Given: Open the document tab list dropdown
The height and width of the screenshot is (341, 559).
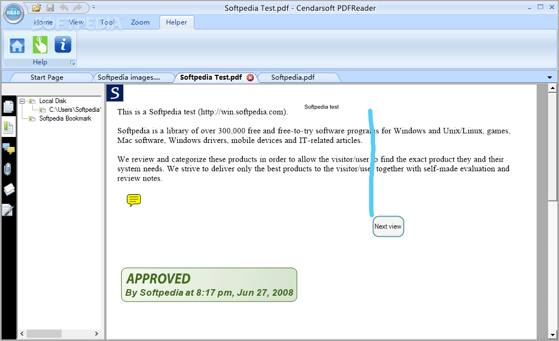Looking at the screenshot, I should pyautogui.click(x=549, y=77).
